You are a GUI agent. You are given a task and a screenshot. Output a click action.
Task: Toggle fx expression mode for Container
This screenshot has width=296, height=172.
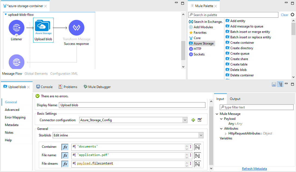[65, 147]
